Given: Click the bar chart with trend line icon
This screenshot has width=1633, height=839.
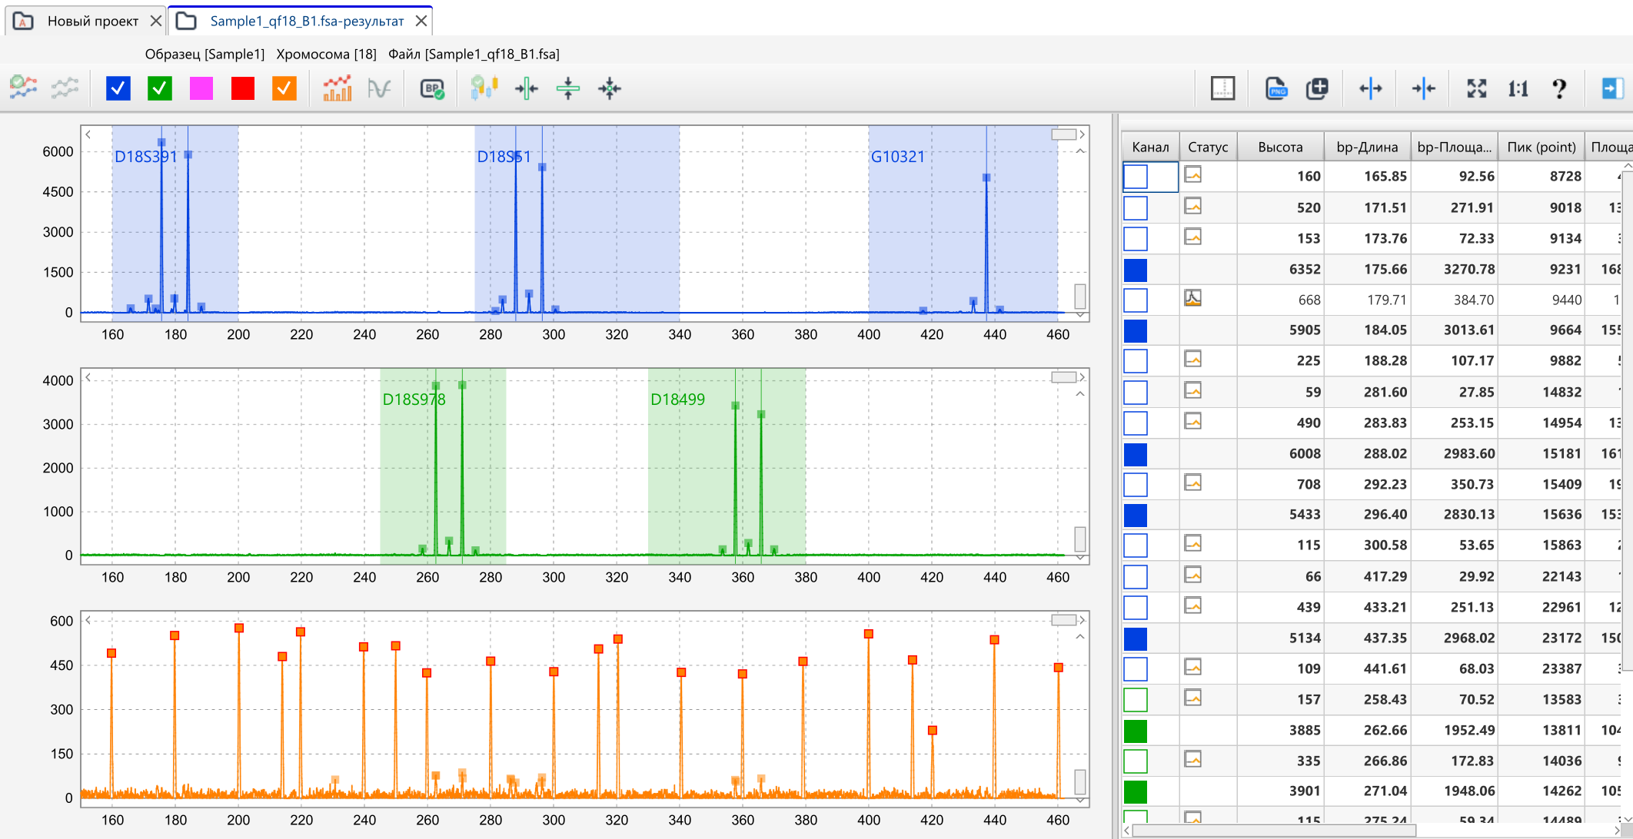Looking at the screenshot, I should [338, 88].
